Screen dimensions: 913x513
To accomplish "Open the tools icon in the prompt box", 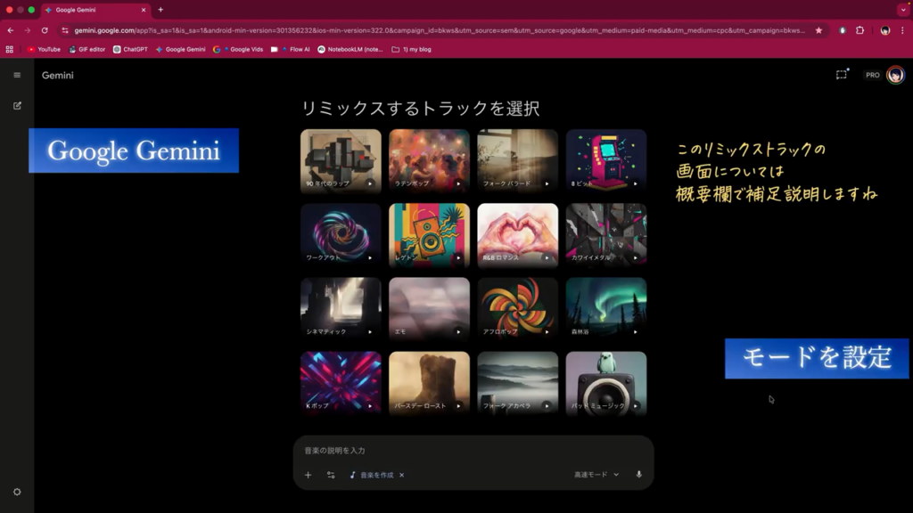I will tap(331, 475).
